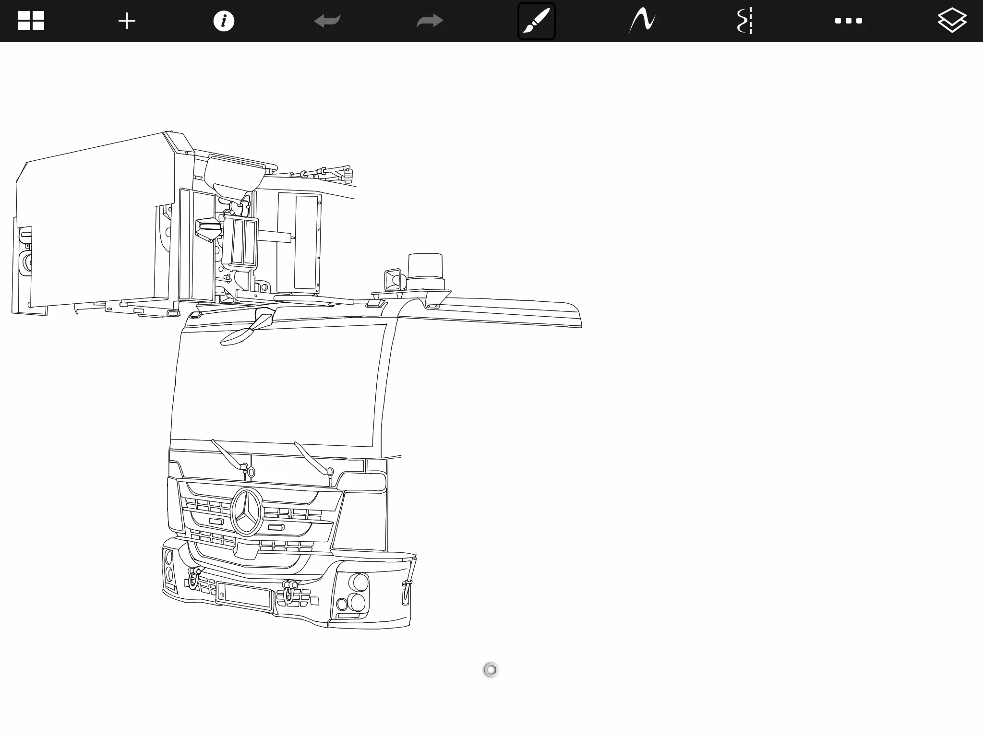Show the layers panel
Viewport: 983px width, 737px height.
tap(952, 21)
